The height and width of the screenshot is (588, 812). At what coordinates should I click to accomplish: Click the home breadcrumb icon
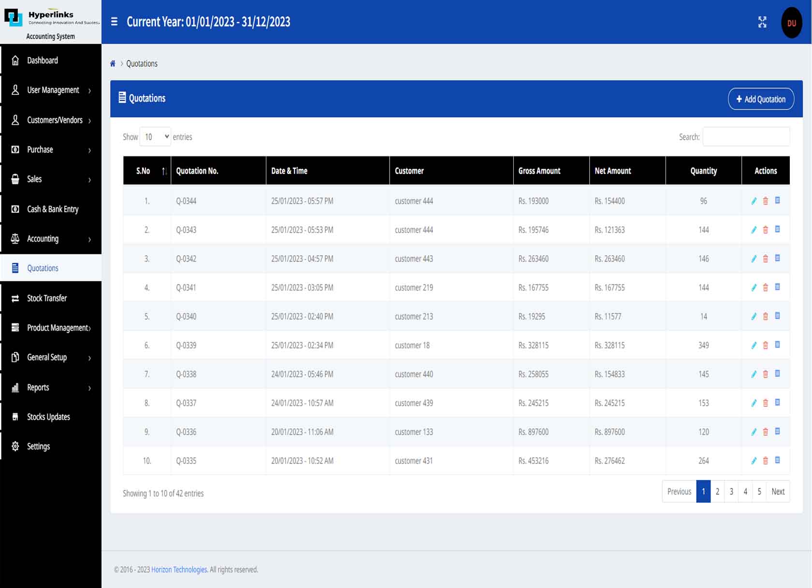click(113, 63)
